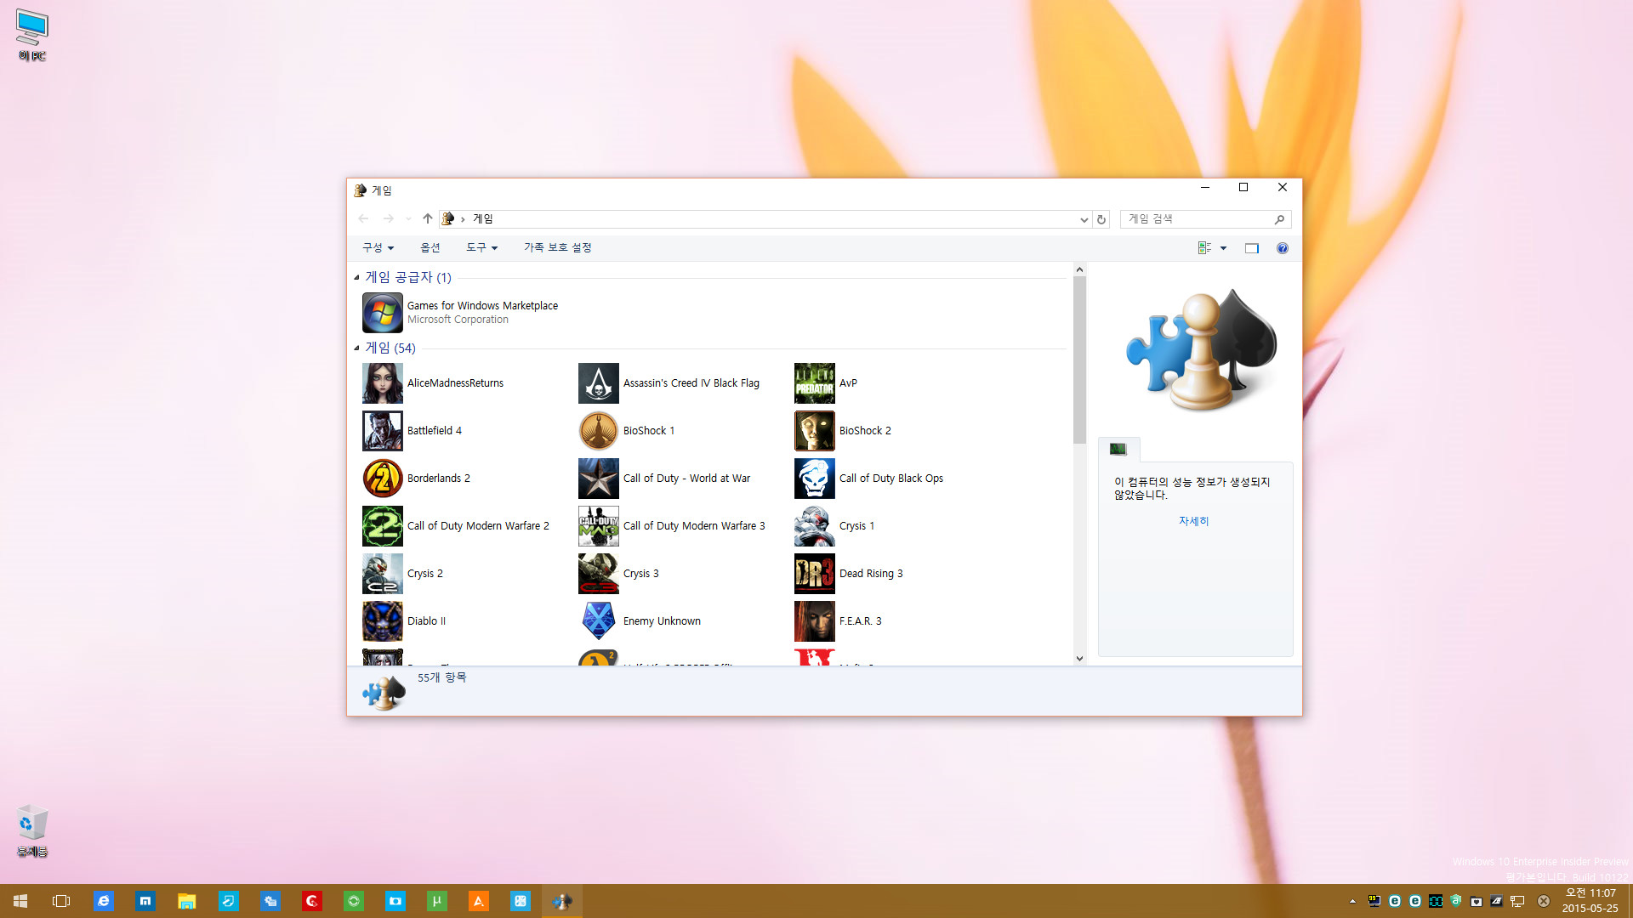This screenshot has width=1633, height=918.
Task: Click the 옵션 menu item
Action: click(x=430, y=247)
